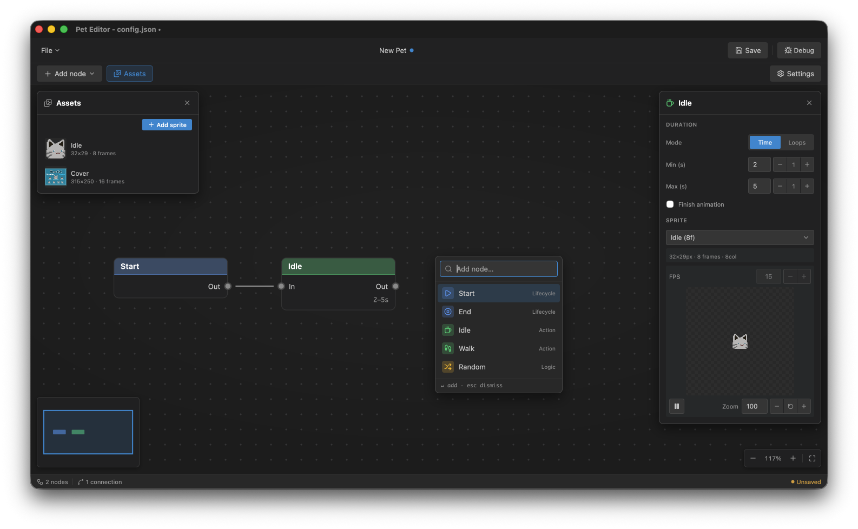This screenshot has width=858, height=529.
Task: Click the minimap viewport
Action: [x=88, y=432]
